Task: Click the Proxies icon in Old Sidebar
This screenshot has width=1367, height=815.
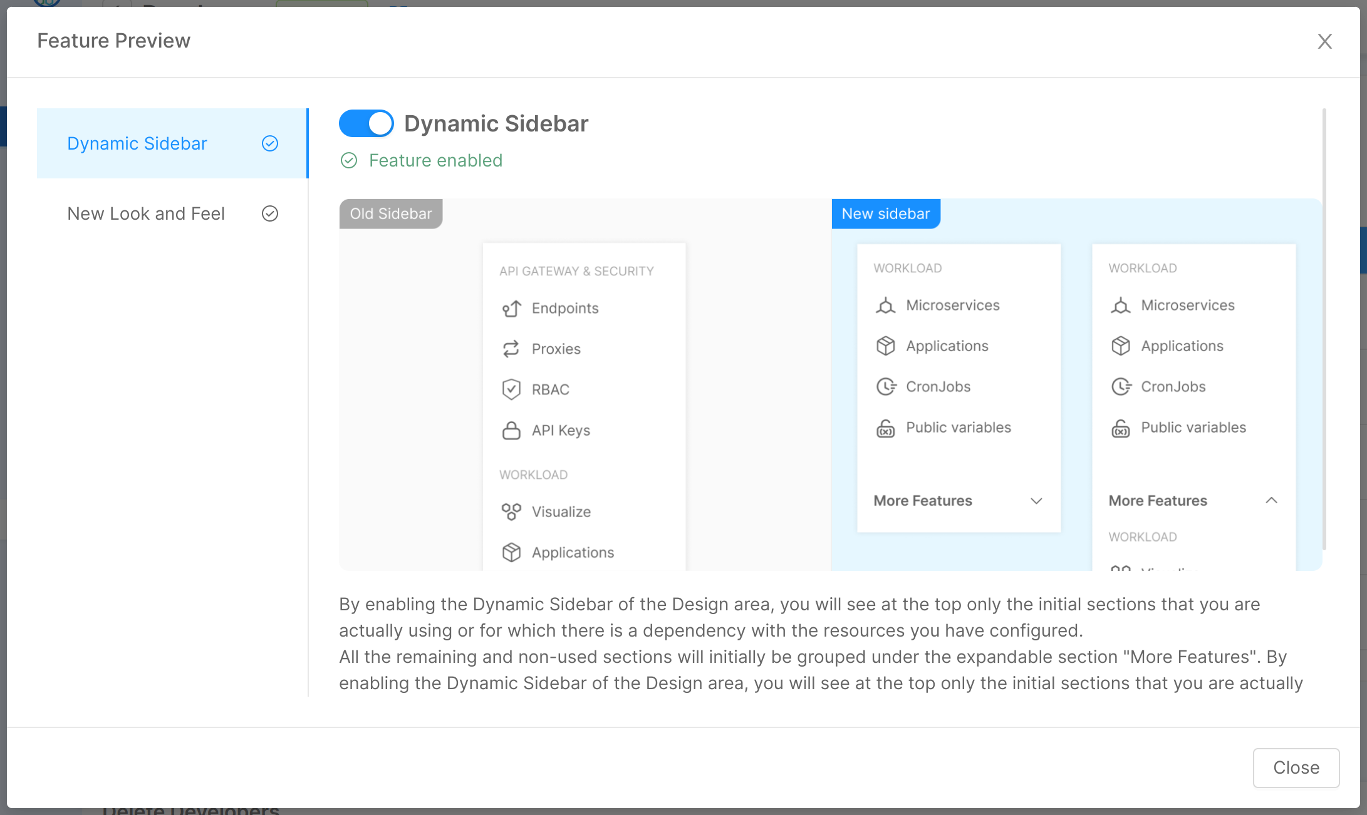Action: click(511, 349)
